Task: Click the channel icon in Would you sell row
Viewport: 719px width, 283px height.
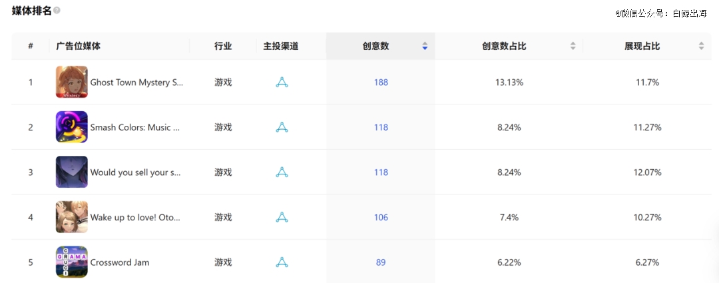Action: (x=282, y=172)
